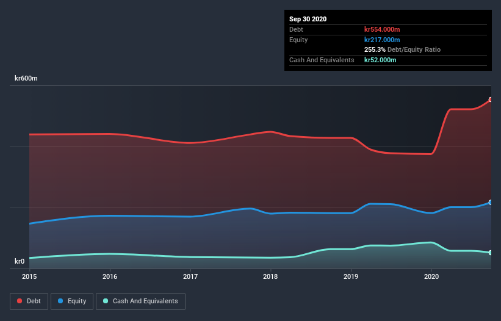
Task: Click the kr0 y-axis label
Action: pyautogui.click(x=20, y=261)
